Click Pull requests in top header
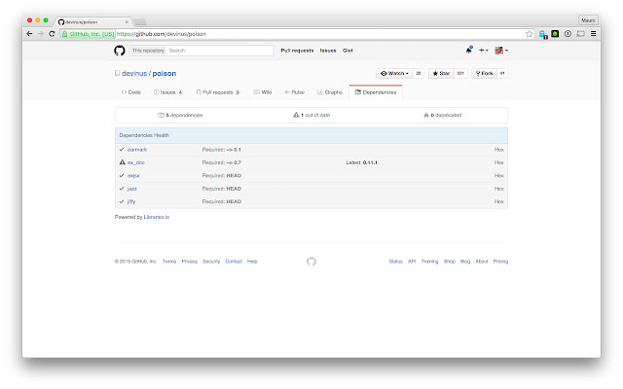 [x=297, y=51]
